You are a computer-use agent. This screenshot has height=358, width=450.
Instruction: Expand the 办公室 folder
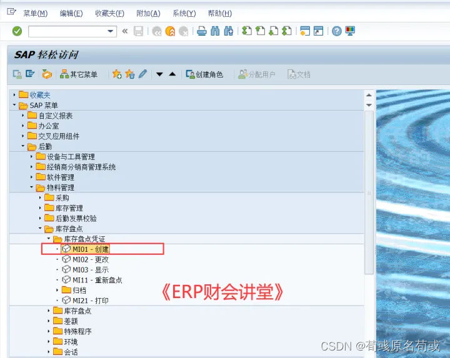click(23, 126)
